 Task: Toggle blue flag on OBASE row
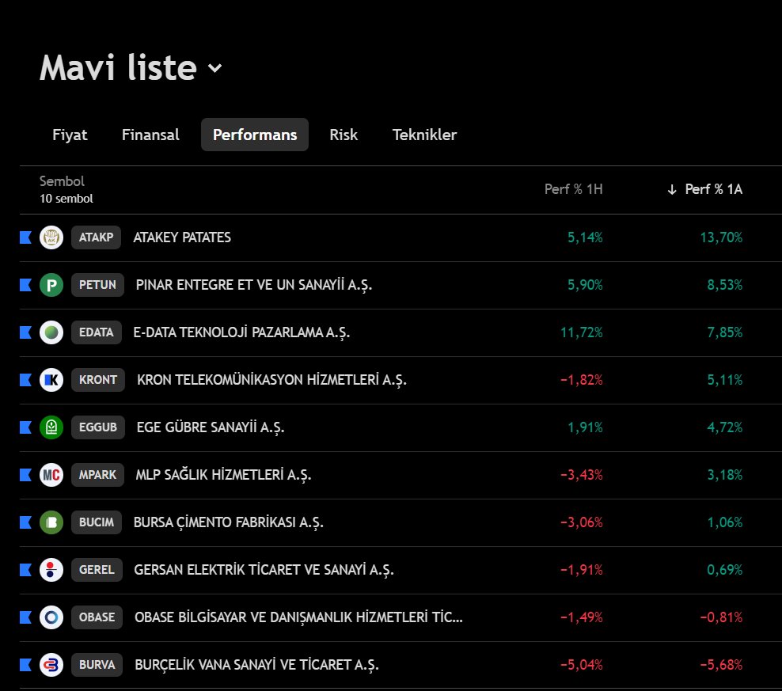[x=25, y=617]
